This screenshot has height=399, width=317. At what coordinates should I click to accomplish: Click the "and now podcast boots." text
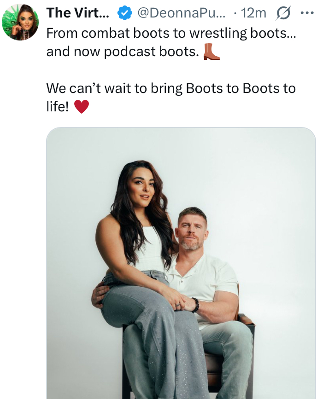[x=123, y=52]
